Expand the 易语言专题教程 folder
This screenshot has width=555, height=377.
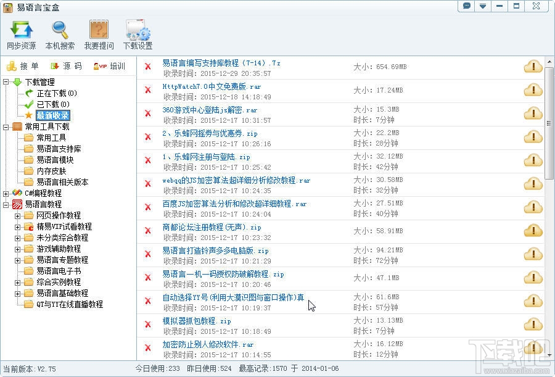(x=17, y=260)
